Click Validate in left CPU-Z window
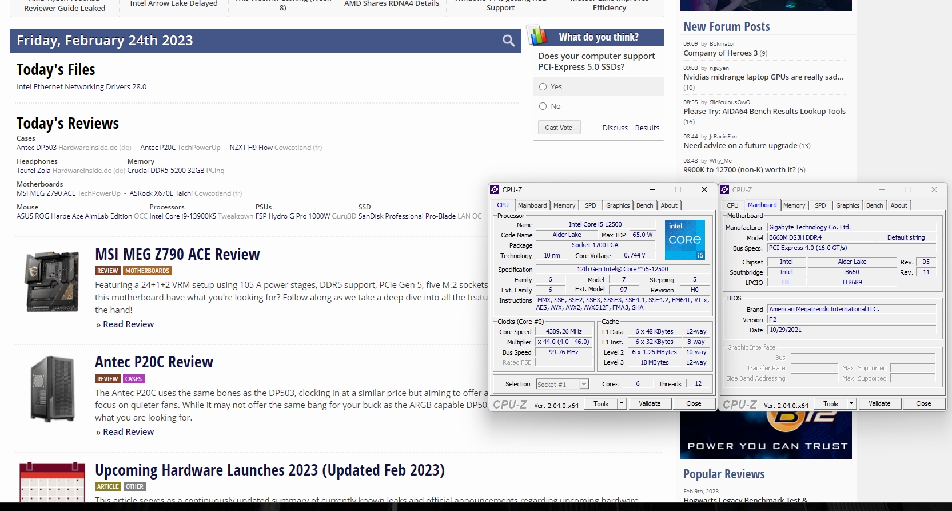The width and height of the screenshot is (952, 511). tap(650, 403)
